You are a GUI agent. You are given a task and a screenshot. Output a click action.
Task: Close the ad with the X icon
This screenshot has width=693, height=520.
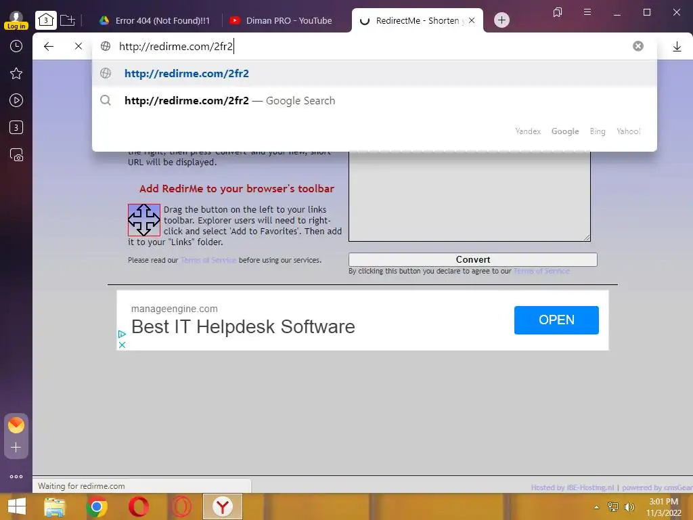[122, 345]
